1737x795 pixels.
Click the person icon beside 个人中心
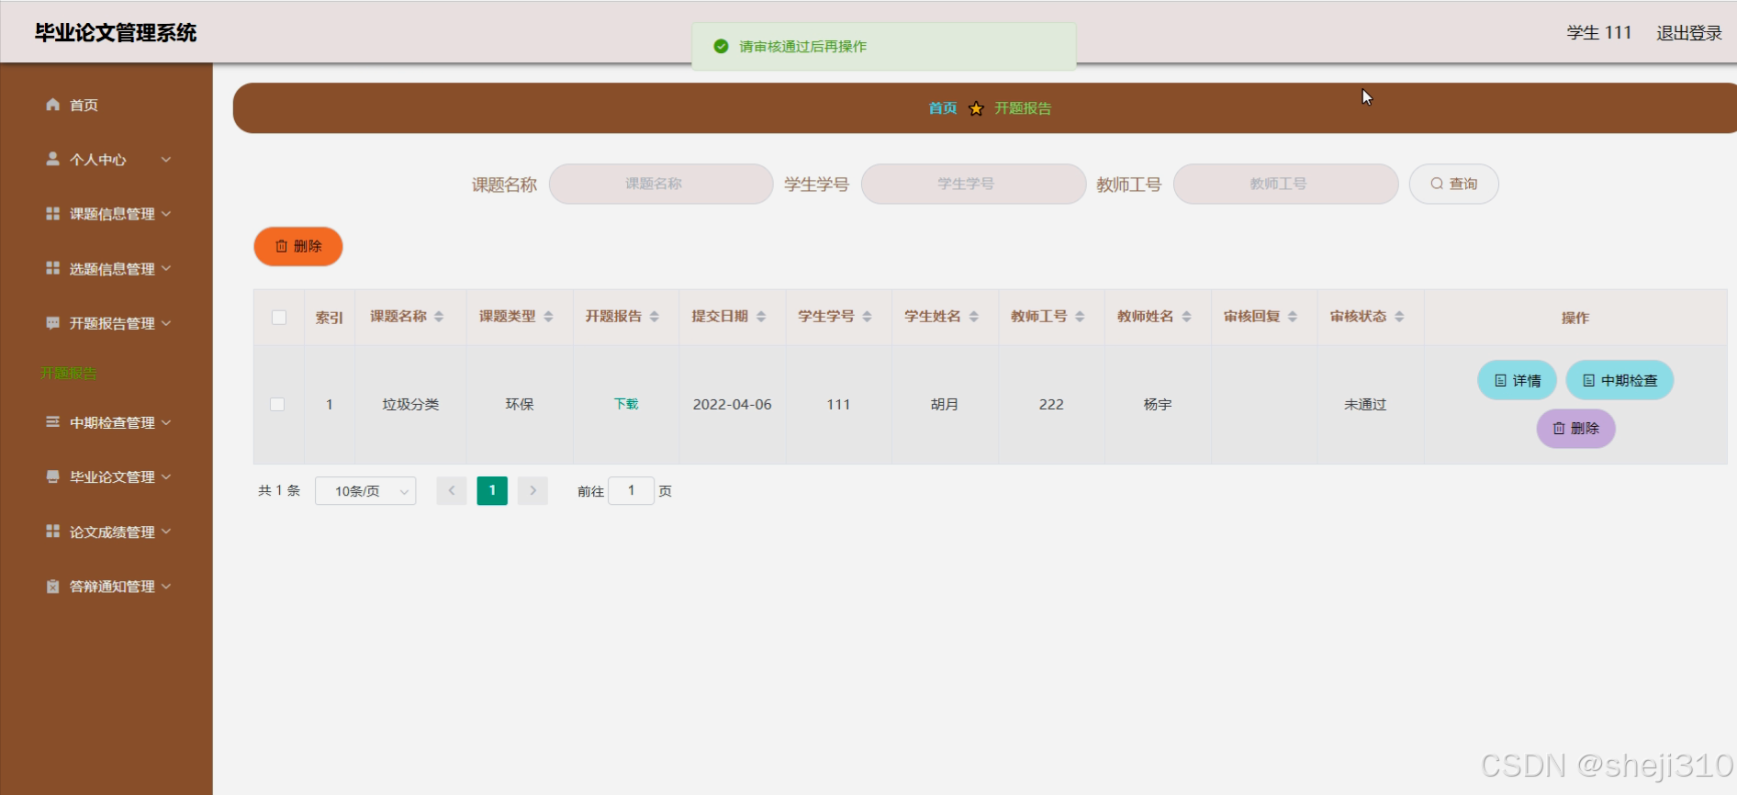52,159
